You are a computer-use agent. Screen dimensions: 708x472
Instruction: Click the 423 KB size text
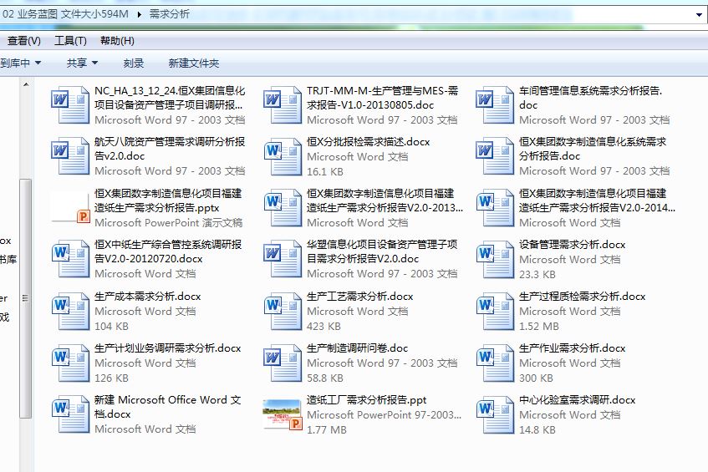coord(323,327)
